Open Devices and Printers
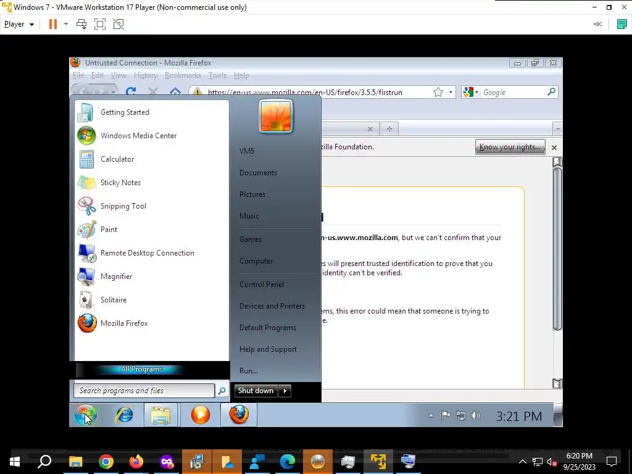The image size is (632, 474). click(x=272, y=306)
